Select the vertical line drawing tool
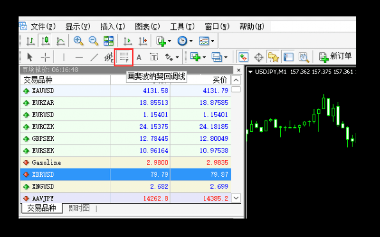Image resolution: width=380 pixels, height=237 pixels. (x=64, y=57)
